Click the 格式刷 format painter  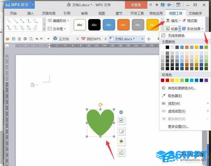point(190,21)
